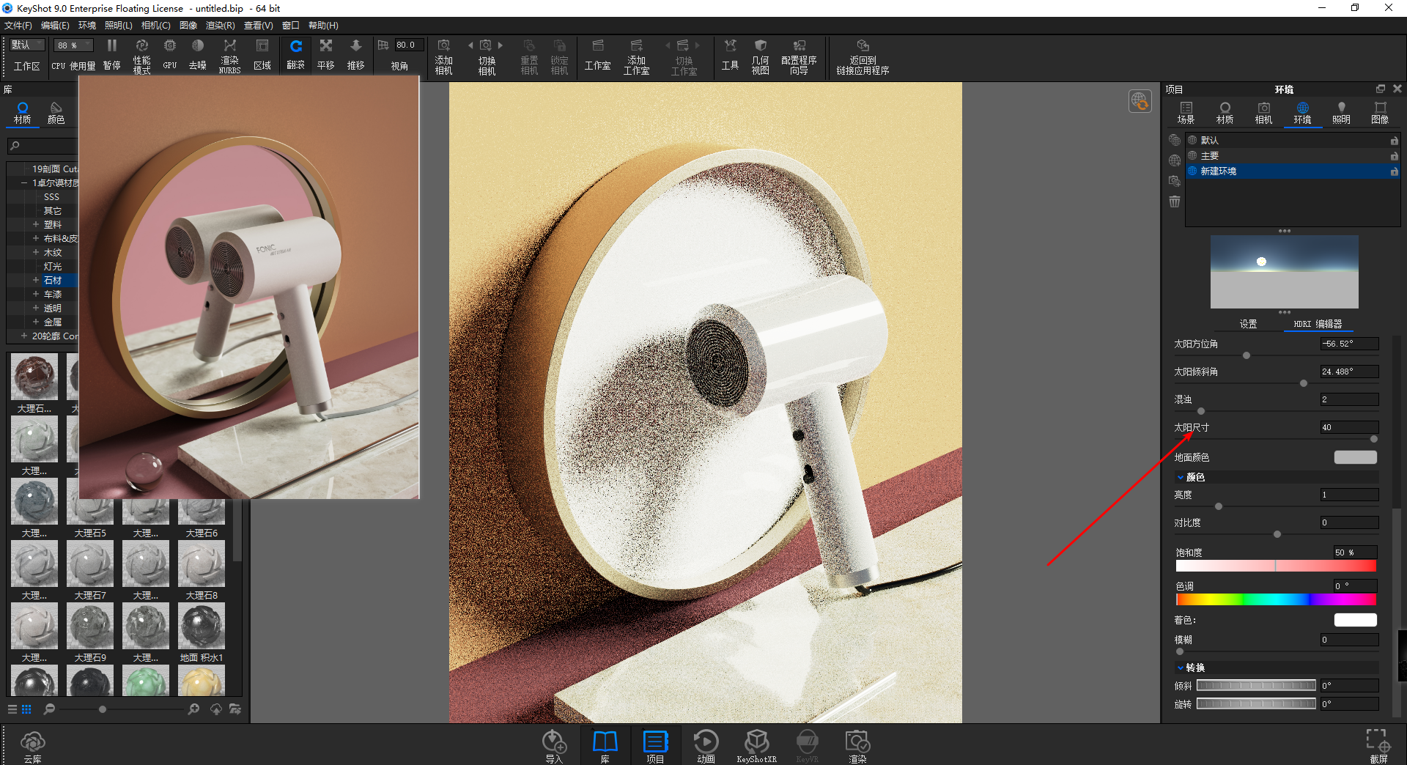Switch library to grid view
This screenshot has width=1407, height=765.
pyautogui.click(x=26, y=709)
